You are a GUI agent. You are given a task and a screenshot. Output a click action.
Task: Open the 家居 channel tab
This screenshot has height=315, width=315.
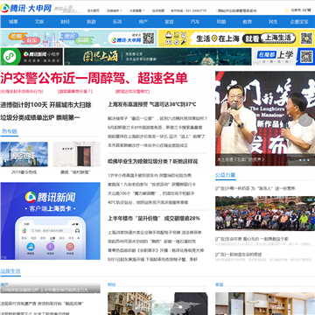tap(169, 22)
